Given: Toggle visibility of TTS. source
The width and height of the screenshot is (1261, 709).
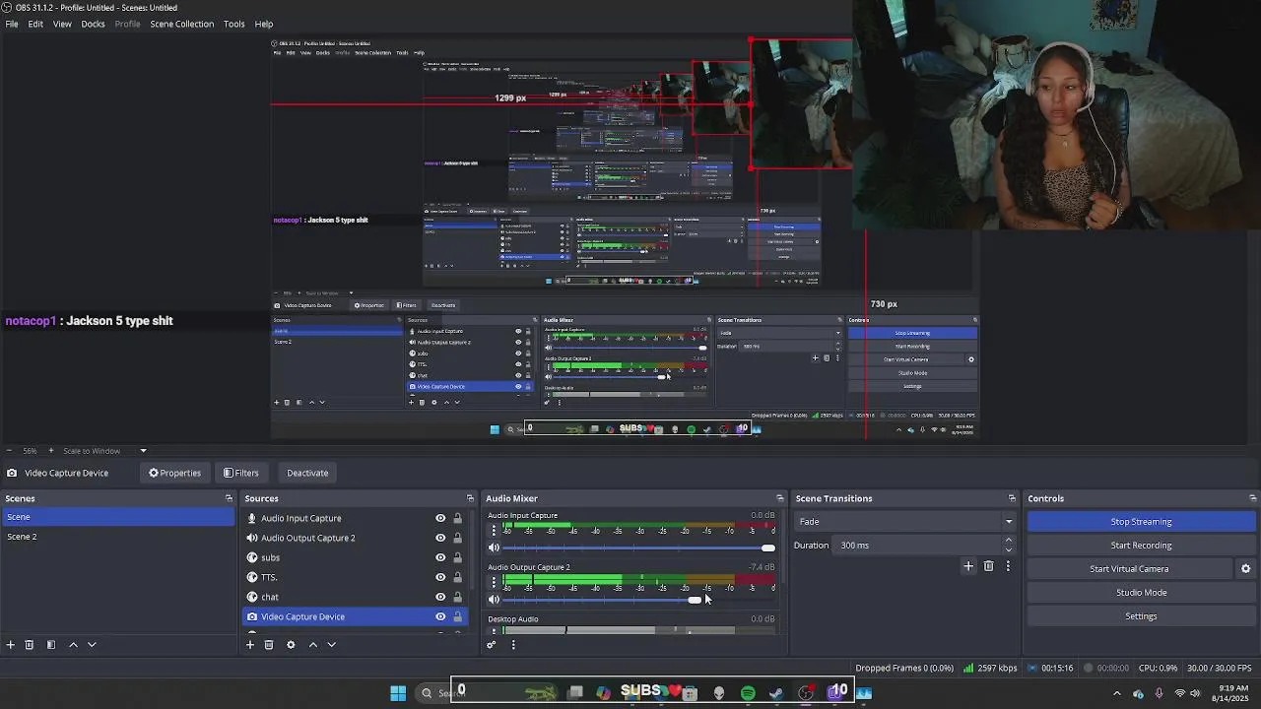Looking at the screenshot, I should point(440,577).
